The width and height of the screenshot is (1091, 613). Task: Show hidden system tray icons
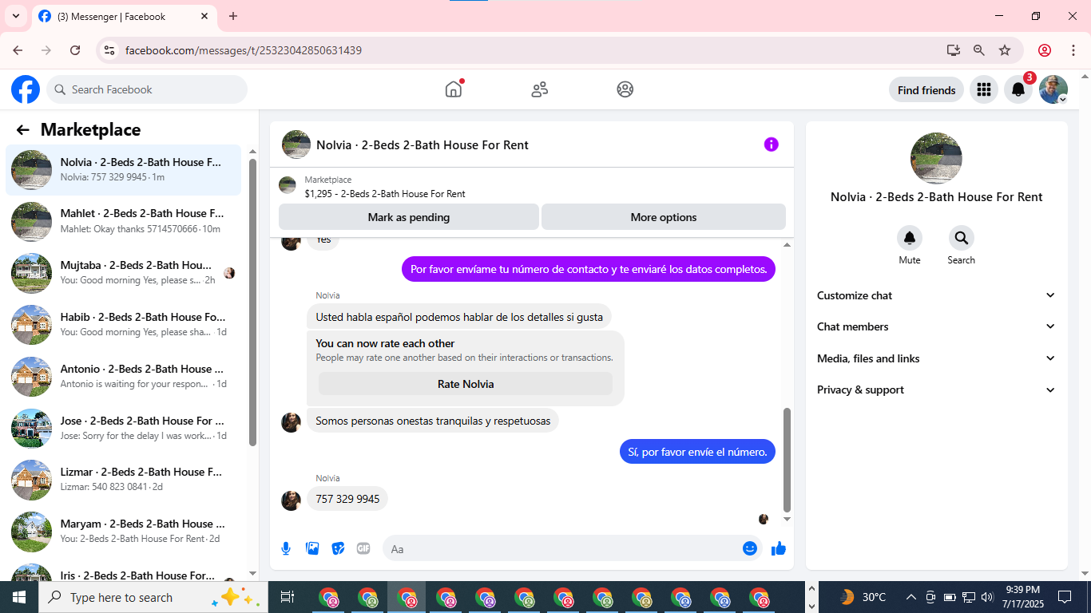coord(910,597)
